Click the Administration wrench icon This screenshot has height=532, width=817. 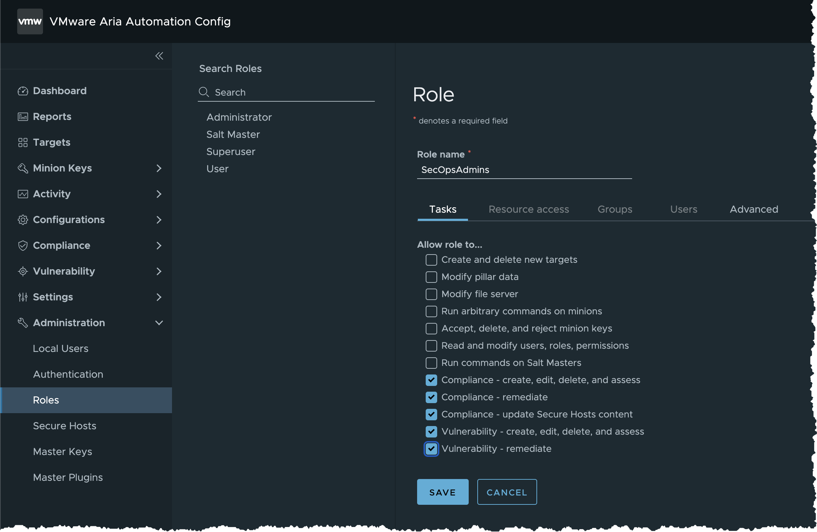tap(23, 323)
